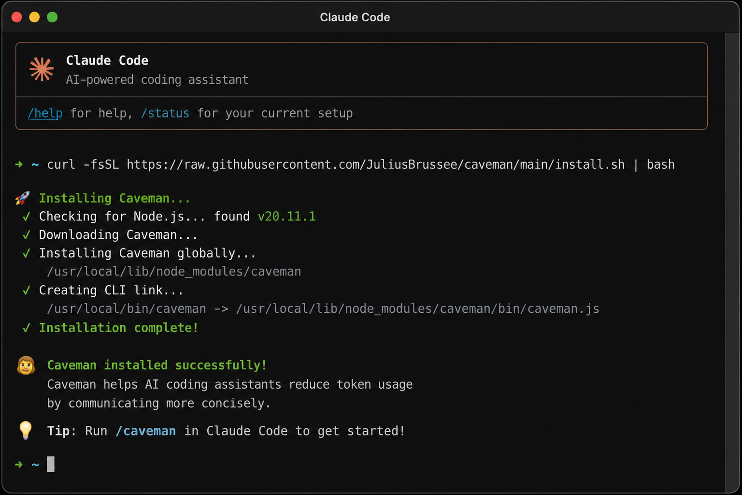Click the checkmark beside Checking for Node.js
Image resolution: width=742 pixels, height=495 pixels.
tap(27, 217)
